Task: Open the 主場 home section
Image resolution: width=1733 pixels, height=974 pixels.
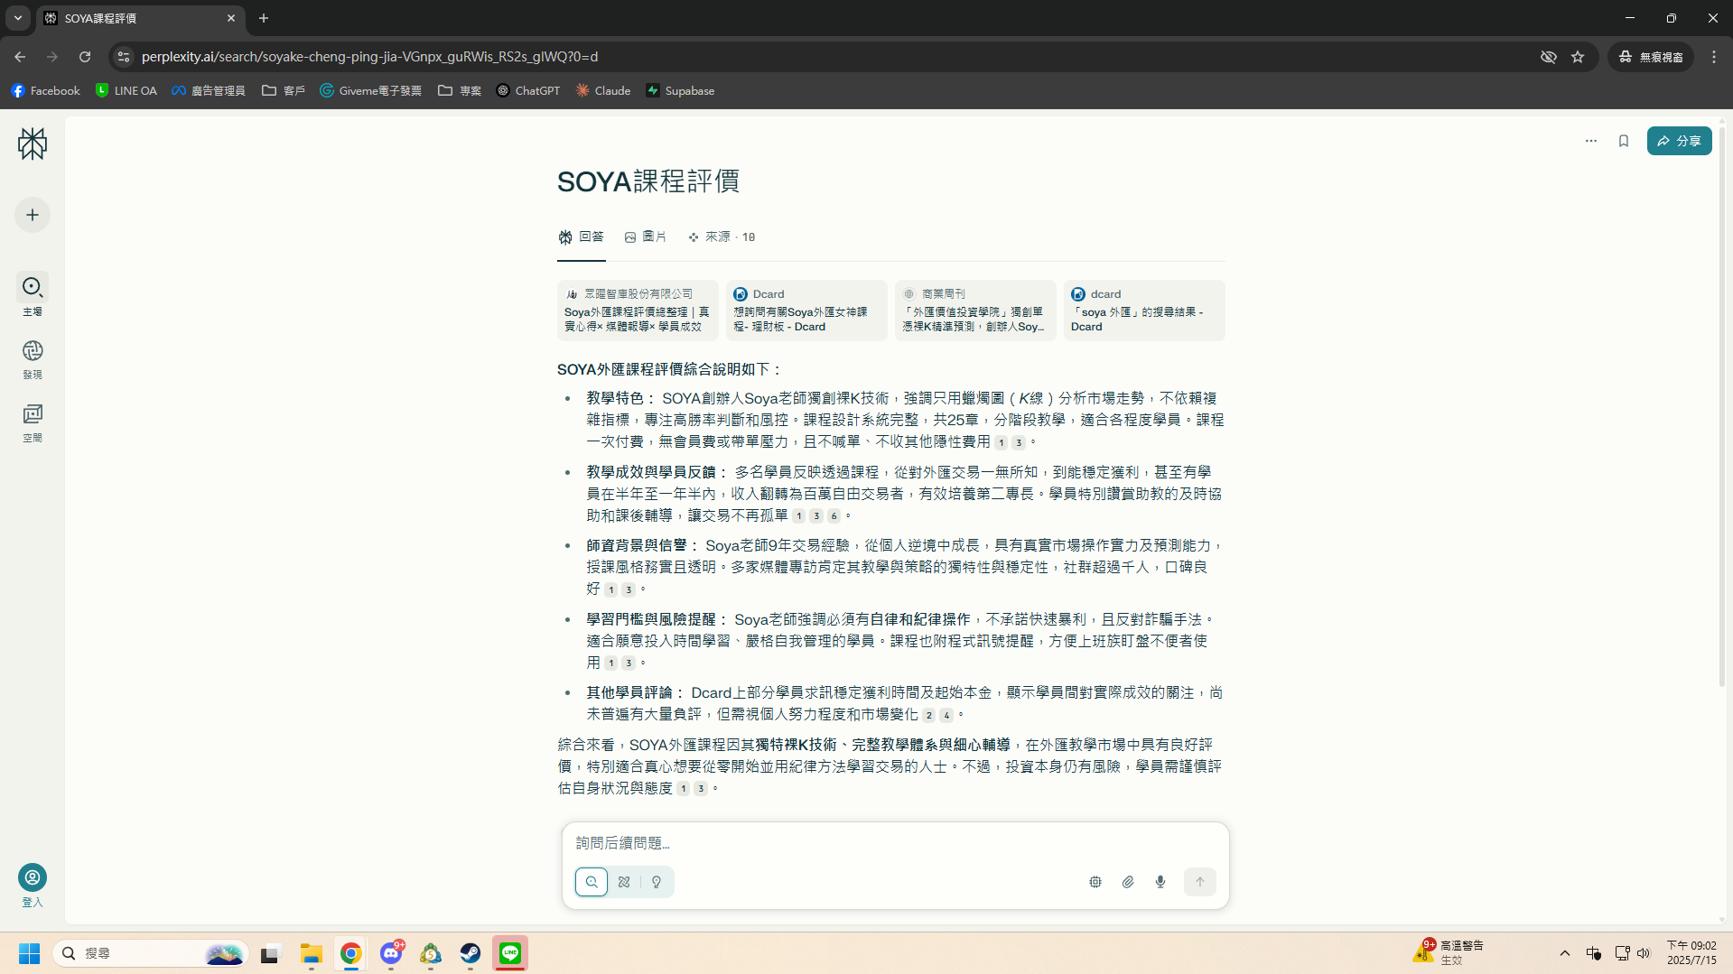Action: 33,295
